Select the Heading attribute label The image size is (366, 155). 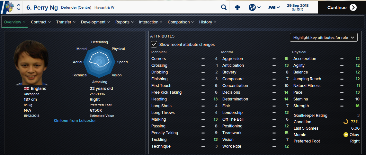159,99
